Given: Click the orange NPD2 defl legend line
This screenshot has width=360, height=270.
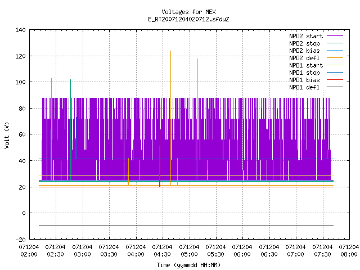Looking at the screenshot, I should (335, 57).
